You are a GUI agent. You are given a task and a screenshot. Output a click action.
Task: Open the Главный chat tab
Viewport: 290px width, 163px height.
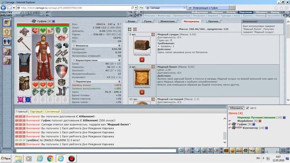click(x=21, y=111)
